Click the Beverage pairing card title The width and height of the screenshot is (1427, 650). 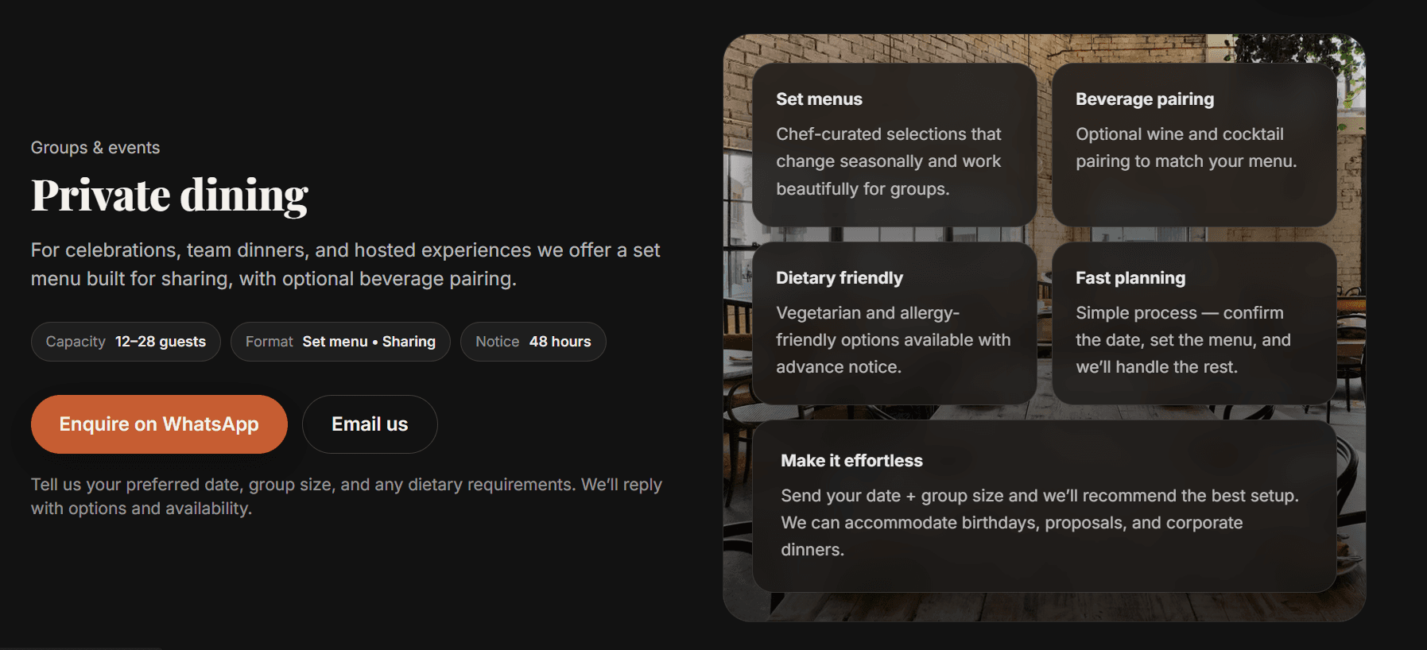pyautogui.click(x=1144, y=99)
